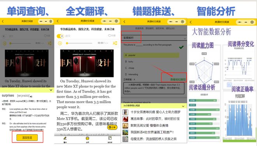
Task: Open the 查看相似题型 green link
Action: (178, 79)
